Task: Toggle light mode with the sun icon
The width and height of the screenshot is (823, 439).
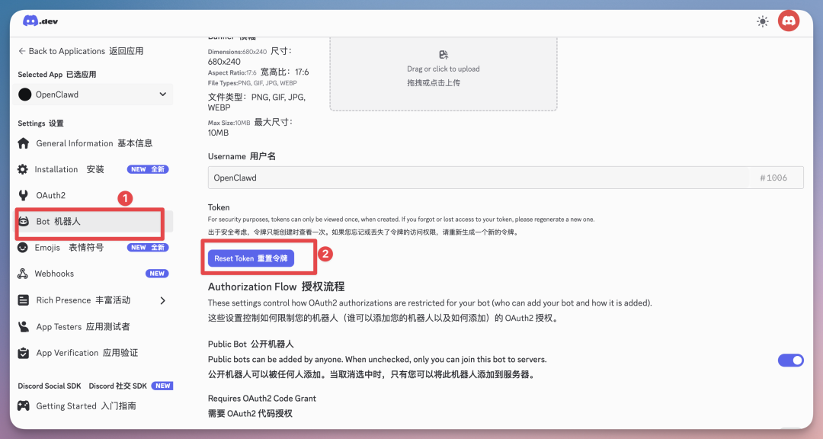Action: pos(762,21)
